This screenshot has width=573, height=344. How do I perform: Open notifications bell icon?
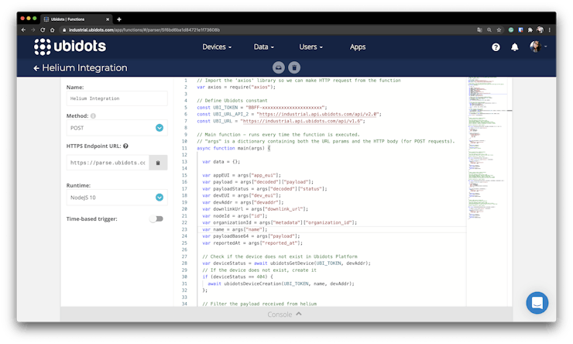point(514,47)
